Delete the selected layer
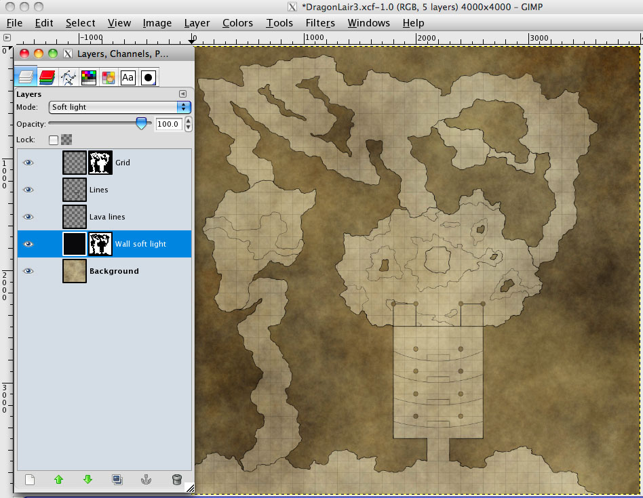The width and height of the screenshot is (643, 498). tap(176, 480)
